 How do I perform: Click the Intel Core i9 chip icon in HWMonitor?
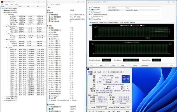[5, 12]
